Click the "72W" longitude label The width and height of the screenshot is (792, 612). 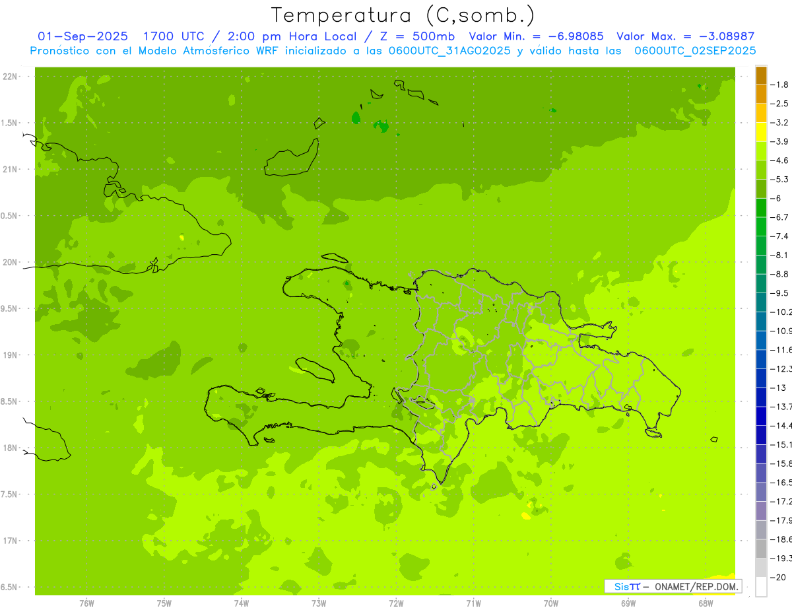tap(397, 603)
